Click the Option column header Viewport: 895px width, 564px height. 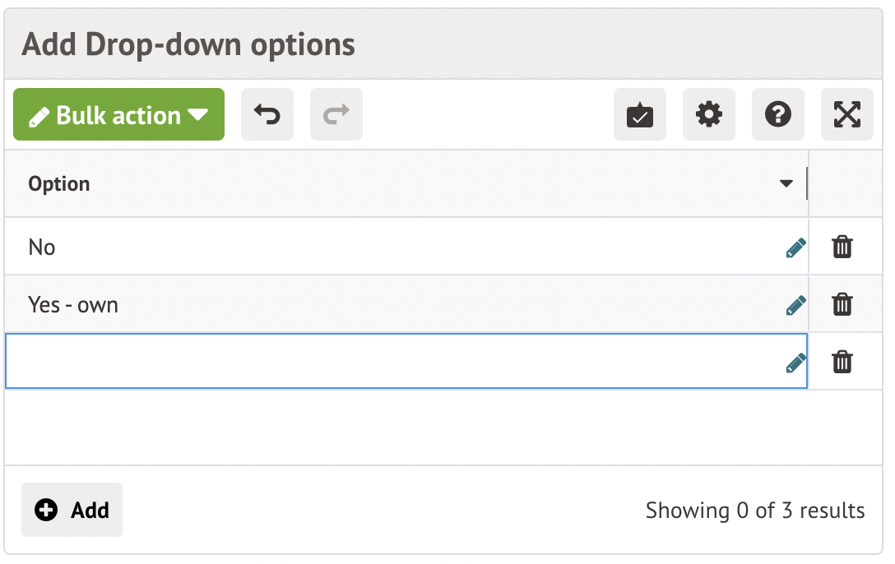click(59, 183)
